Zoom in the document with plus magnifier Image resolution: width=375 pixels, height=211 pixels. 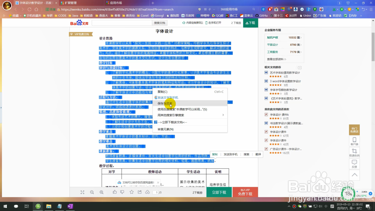[x=101, y=192]
